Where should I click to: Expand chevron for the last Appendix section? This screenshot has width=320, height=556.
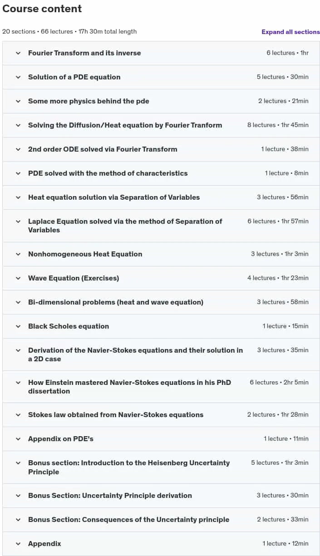coord(18,544)
